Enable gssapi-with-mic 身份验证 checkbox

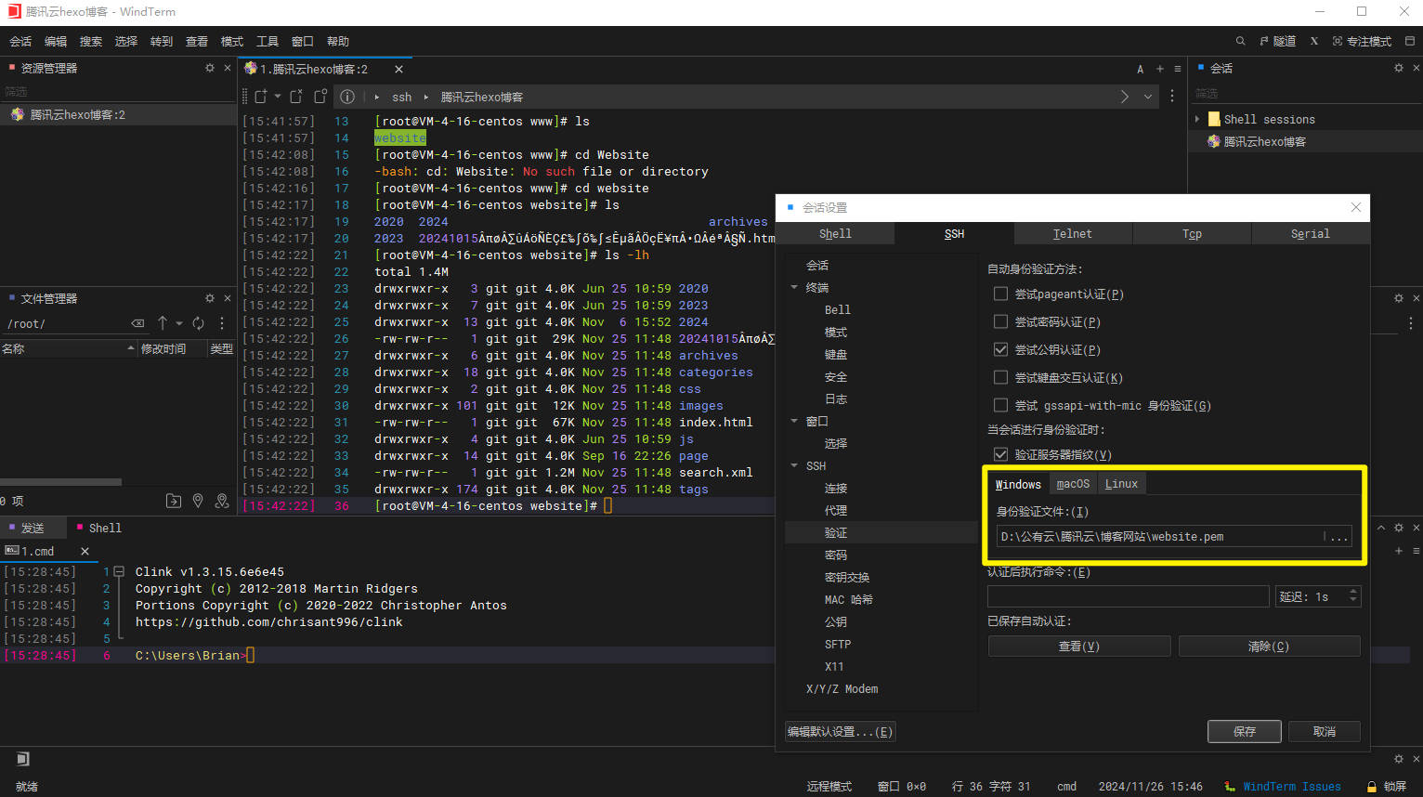coord(1000,405)
